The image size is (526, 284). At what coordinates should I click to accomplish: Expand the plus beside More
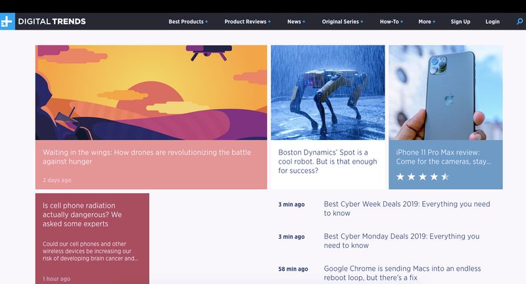(434, 22)
